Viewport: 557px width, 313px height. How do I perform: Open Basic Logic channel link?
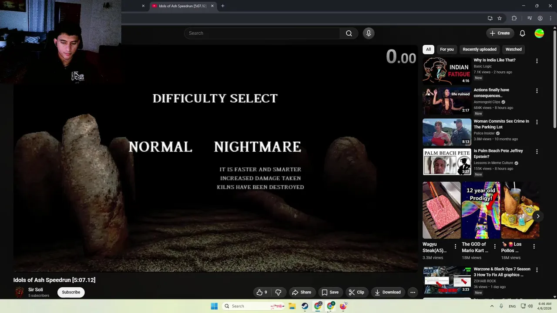pos(483,67)
